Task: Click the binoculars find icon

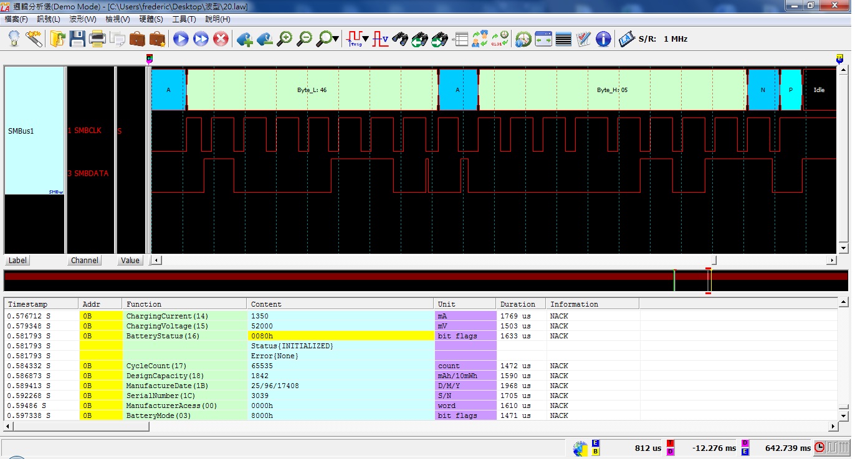Action: click(x=400, y=39)
